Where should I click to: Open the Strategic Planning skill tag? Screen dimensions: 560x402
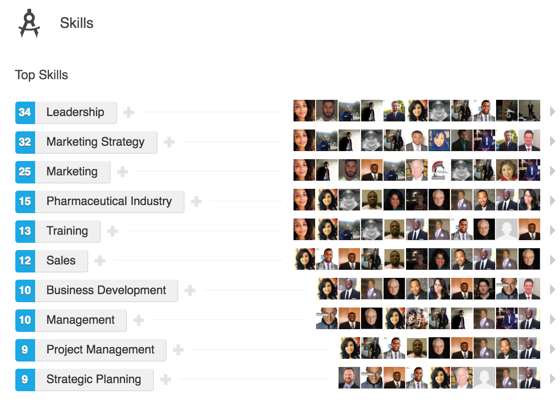pyautogui.click(x=94, y=380)
